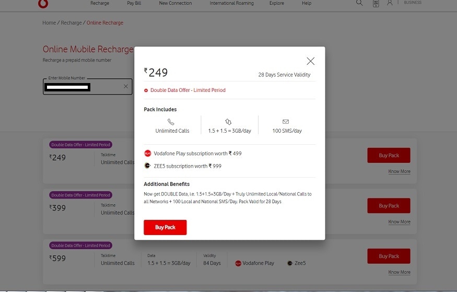Click the 100 SMS/day label in popup
Image resolution: width=457 pixels, height=292 pixels.
287,131
